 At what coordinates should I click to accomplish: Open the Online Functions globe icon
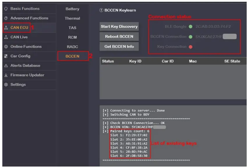tap(6, 47)
